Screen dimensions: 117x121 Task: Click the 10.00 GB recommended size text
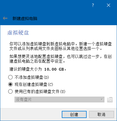(54, 69)
